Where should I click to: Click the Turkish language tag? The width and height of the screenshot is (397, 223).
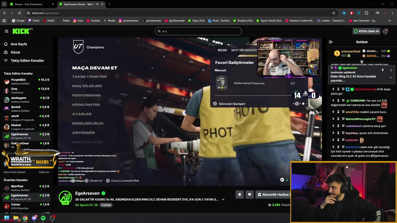coord(106,205)
